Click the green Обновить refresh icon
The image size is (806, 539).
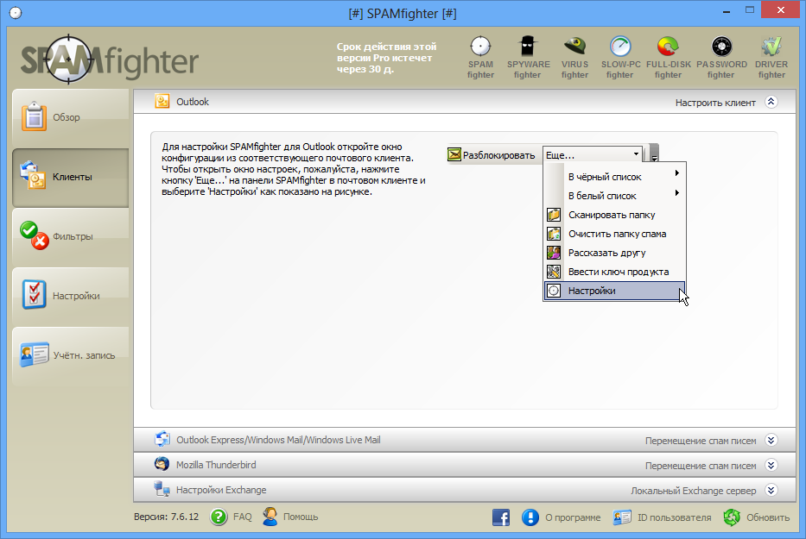[732, 517]
